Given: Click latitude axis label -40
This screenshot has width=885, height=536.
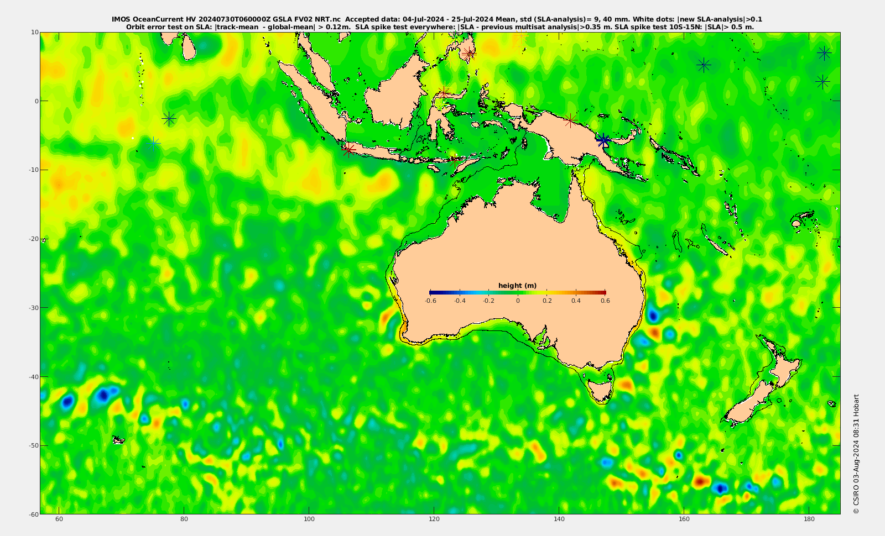Looking at the screenshot, I should pos(33,377).
